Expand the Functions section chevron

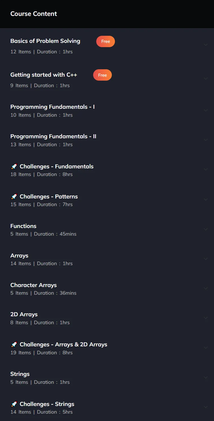[x=206, y=229]
